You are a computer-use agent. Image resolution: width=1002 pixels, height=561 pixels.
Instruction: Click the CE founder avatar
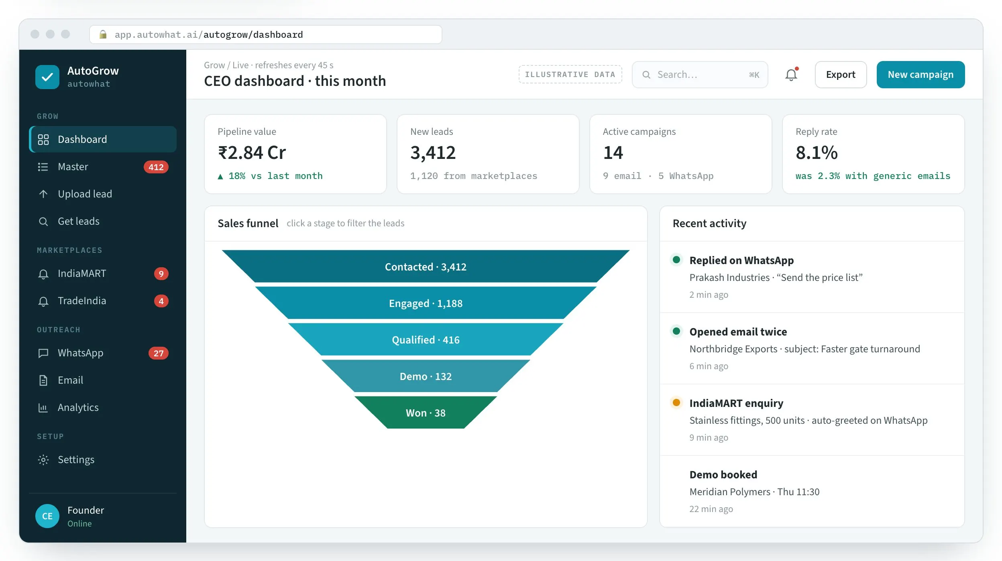47,516
